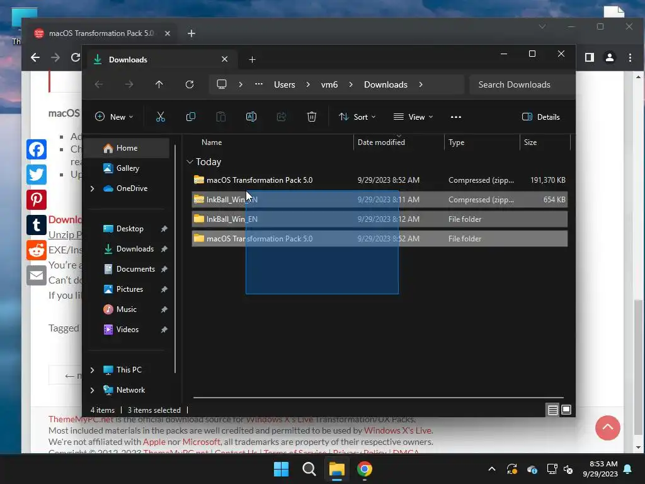Viewport: 645px width, 484px height.
Task: Open Windows Start menu
Action: click(282, 469)
